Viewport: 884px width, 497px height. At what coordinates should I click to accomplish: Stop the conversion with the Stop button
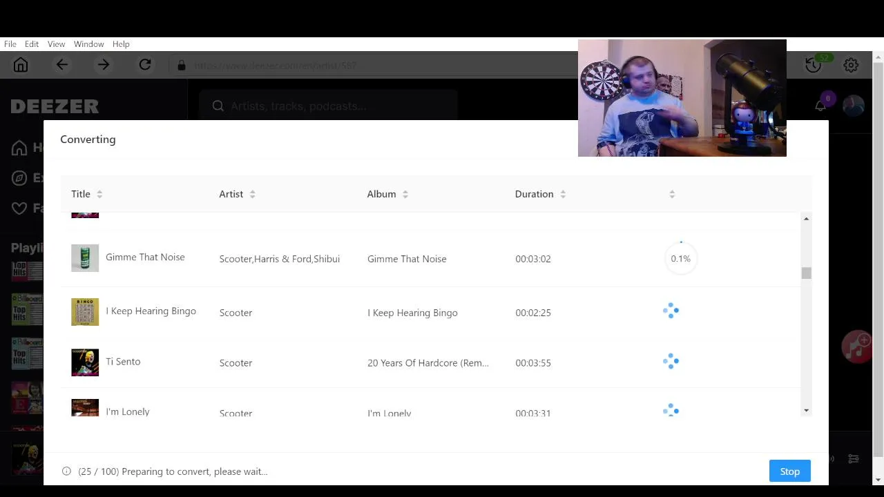pos(789,471)
